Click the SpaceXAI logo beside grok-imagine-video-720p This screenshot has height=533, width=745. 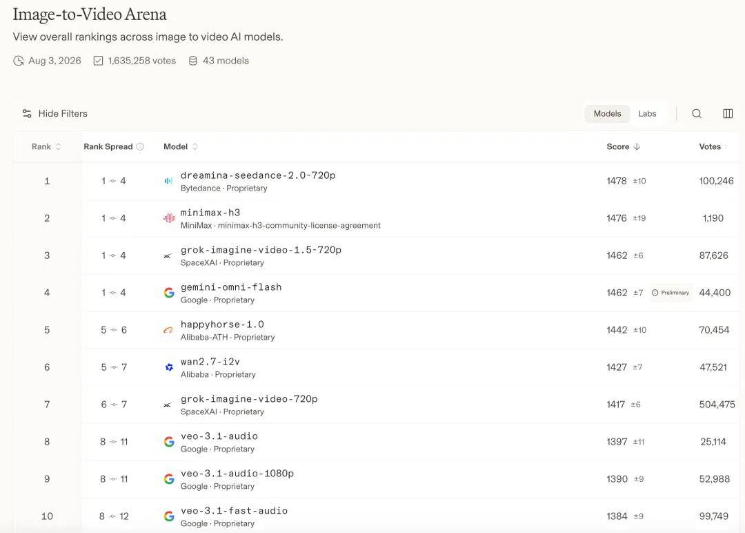(167, 405)
